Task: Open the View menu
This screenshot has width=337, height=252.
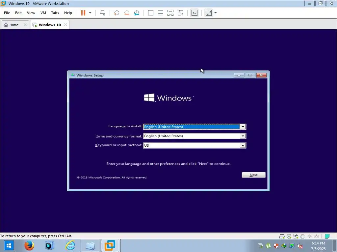Action: (x=31, y=13)
